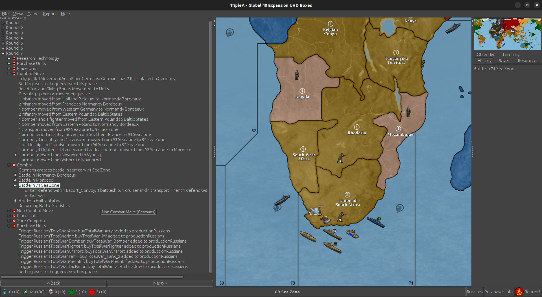Click the Russians hammer and sickle emblem
This screenshot has height=297, width=542.
point(519,292)
